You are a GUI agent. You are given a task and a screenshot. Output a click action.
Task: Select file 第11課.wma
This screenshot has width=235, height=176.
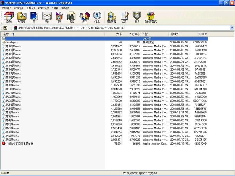click(x=13, y=50)
